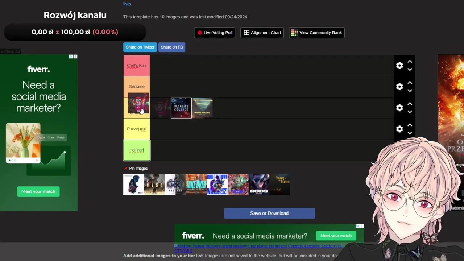Pick the Phoenix cover thumbnail
464x261 pixels.
click(x=175, y=185)
